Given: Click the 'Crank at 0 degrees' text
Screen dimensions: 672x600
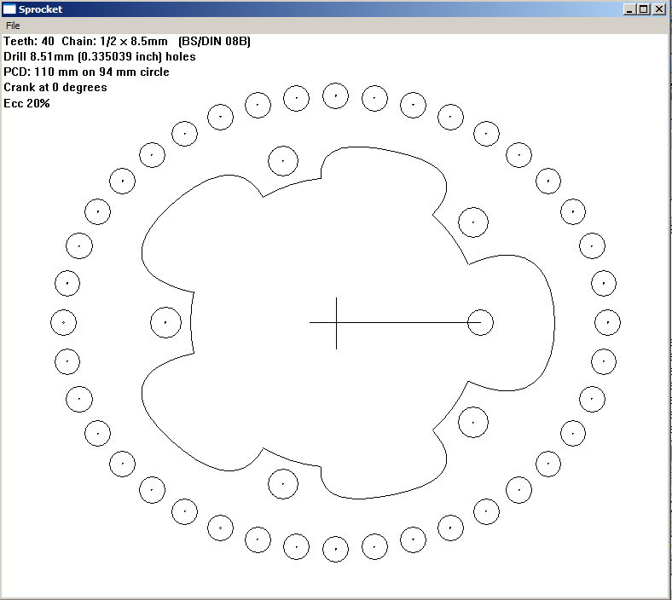Looking at the screenshot, I should (x=55, y=88).
